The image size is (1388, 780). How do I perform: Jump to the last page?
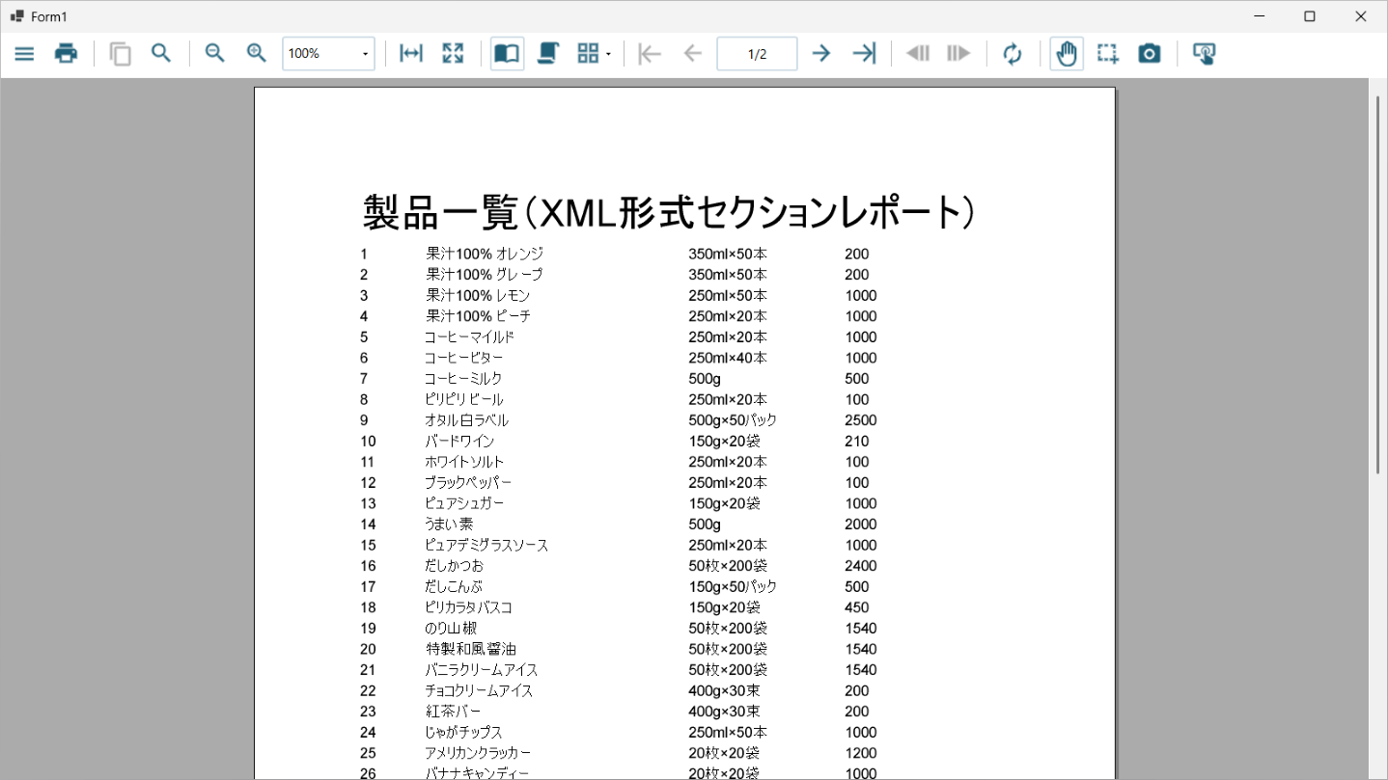point(864,54)
